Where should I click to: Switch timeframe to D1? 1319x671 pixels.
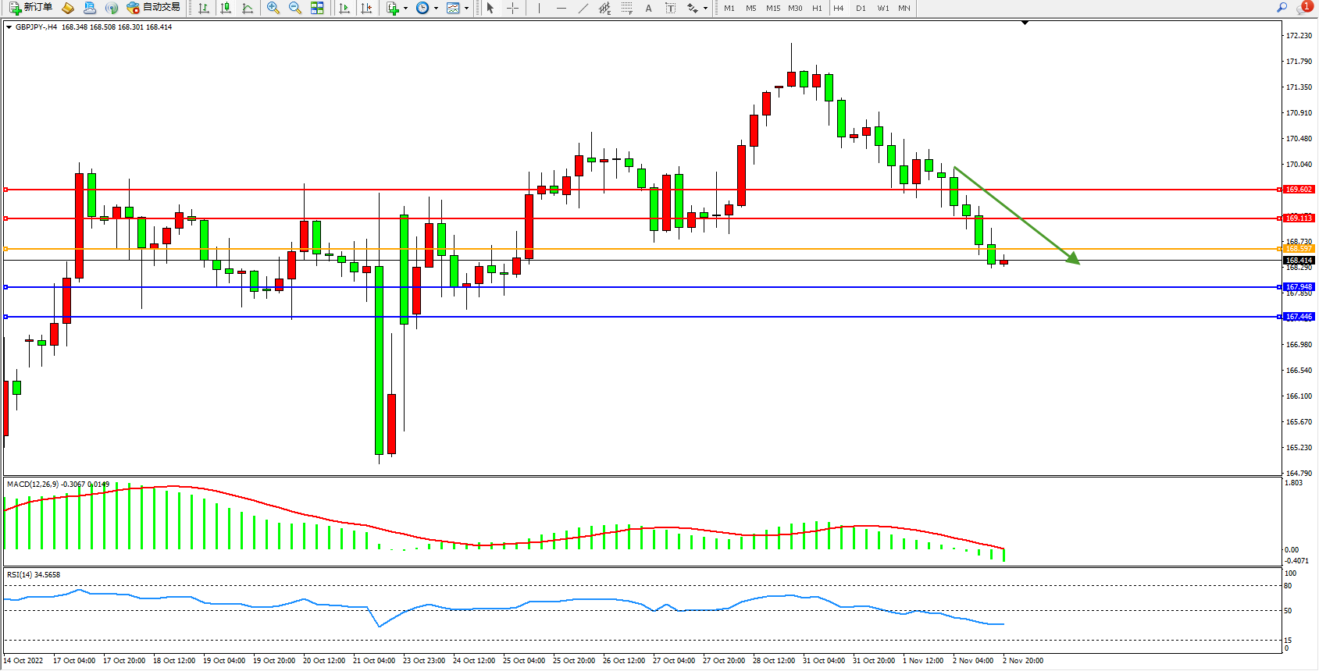point(861,8)
